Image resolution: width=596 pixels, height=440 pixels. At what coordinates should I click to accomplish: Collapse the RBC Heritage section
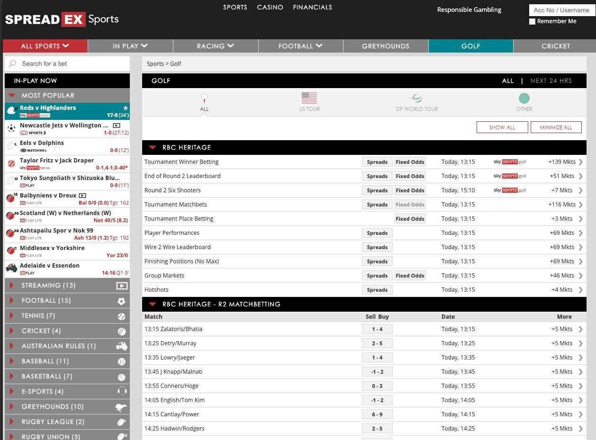pyautogui.click(x=153, y=147)
